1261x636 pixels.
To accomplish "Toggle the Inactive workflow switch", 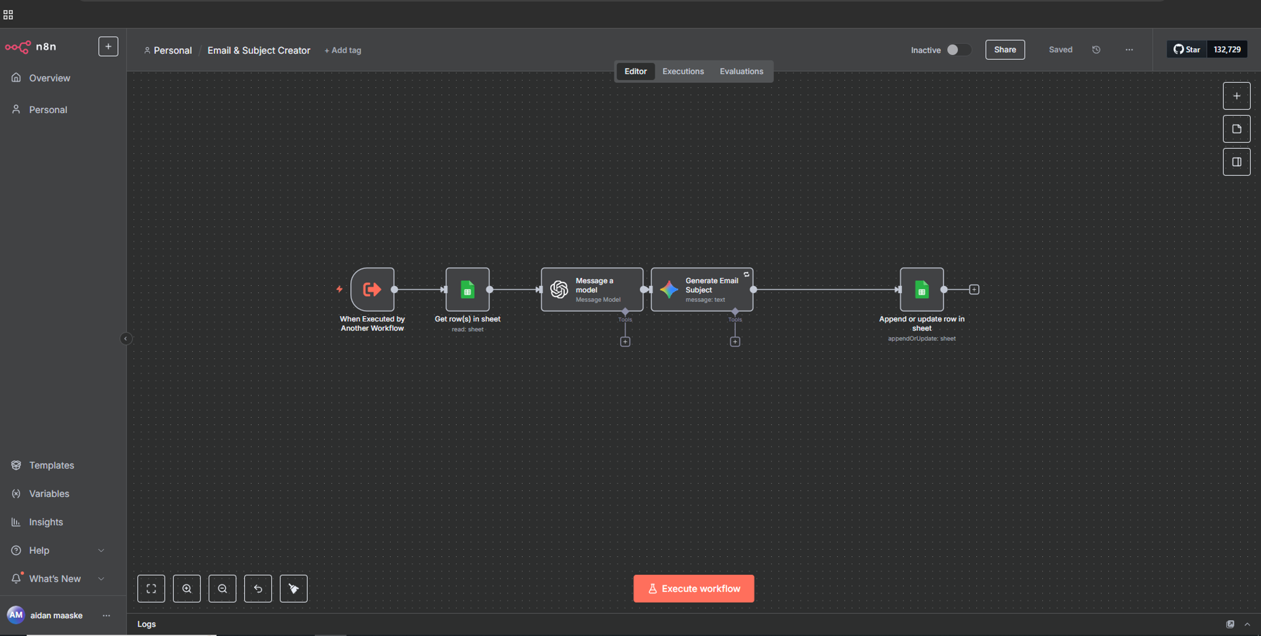I will [x=959, y=50].
